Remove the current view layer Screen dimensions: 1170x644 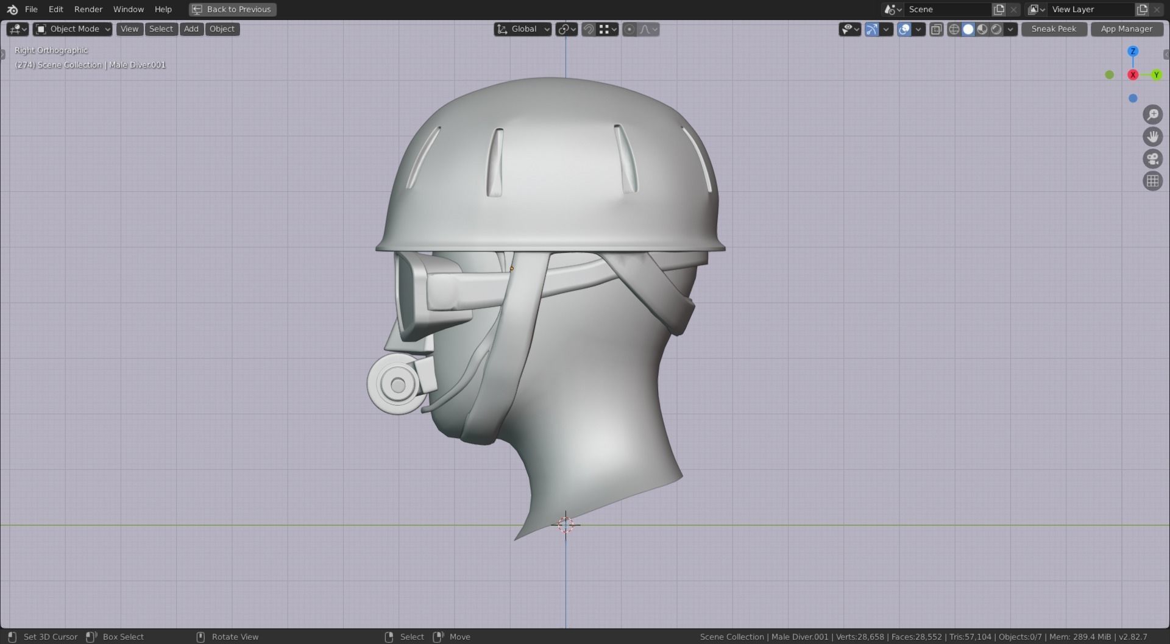pyautogui.click(x=1157, y=9)
